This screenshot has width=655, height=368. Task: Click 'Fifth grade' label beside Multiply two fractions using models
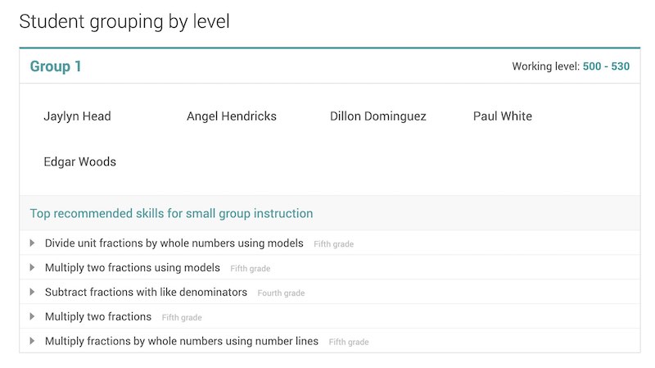(251, 269)
